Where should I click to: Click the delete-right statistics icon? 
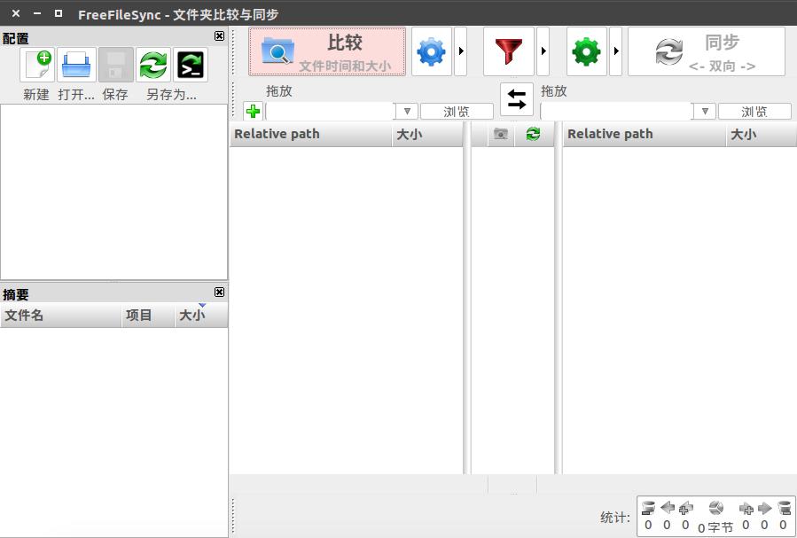784,508
